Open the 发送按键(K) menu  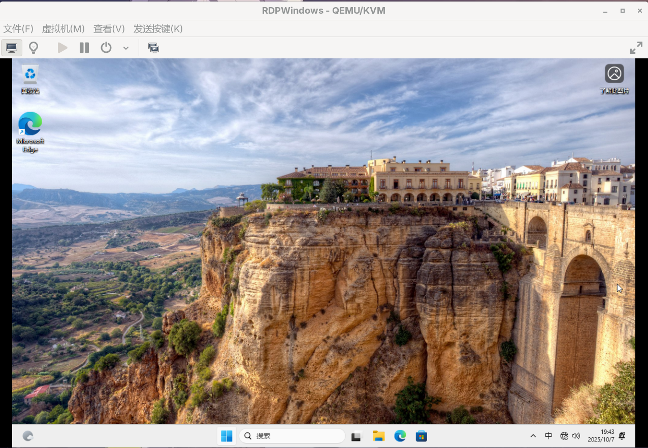(x=158, y=29)
